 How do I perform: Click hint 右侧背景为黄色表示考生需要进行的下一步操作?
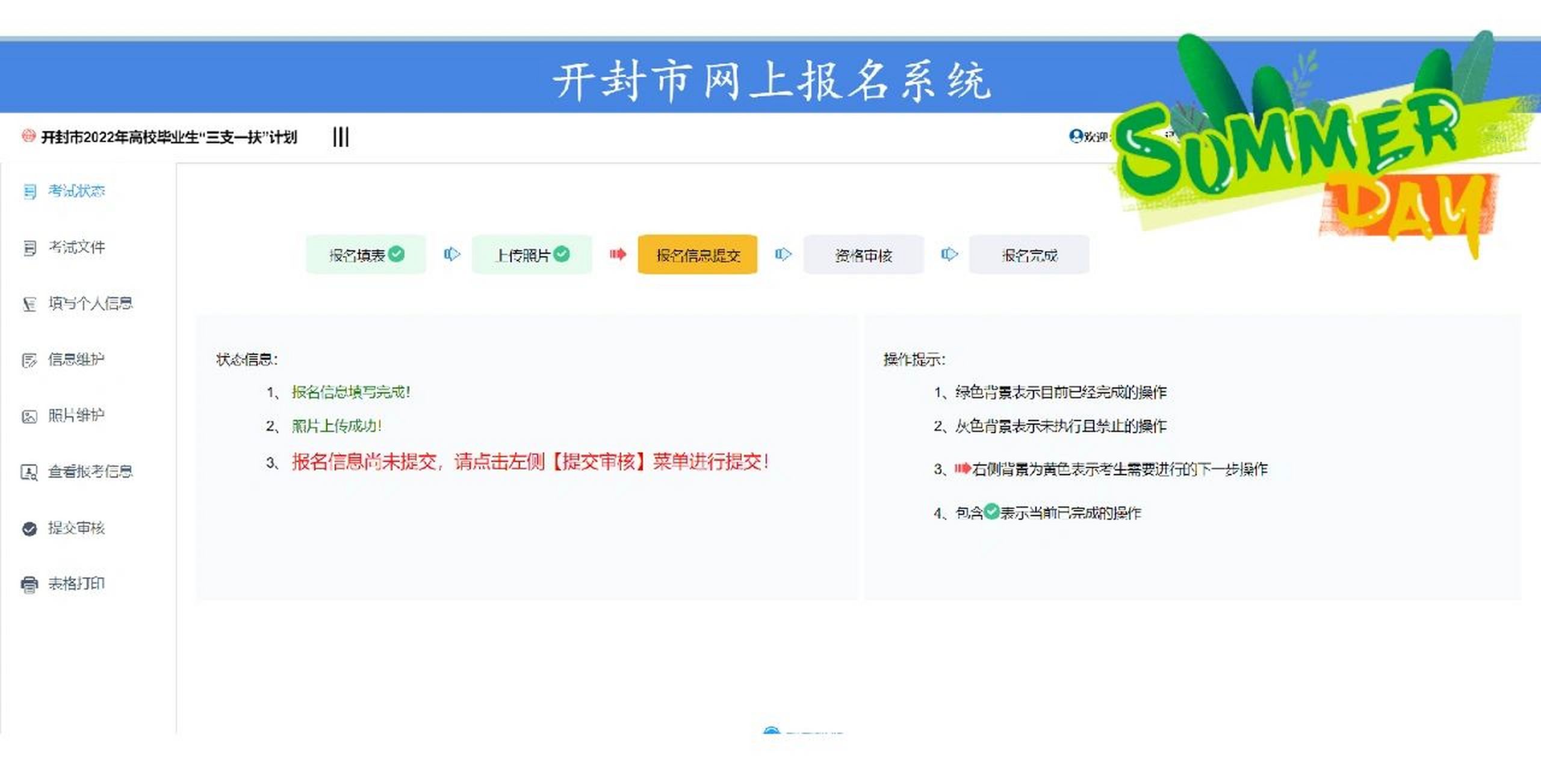click(x=1120, y=469)
